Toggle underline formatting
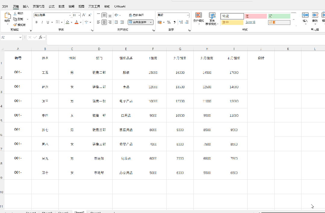 point(48,22)
